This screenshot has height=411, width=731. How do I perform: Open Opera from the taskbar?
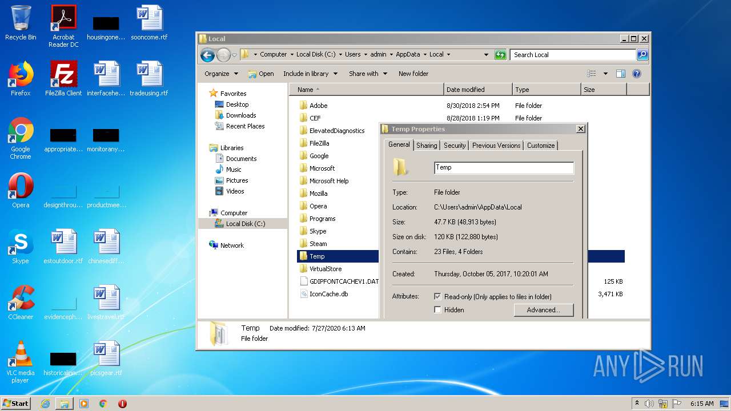pos(122,404)
